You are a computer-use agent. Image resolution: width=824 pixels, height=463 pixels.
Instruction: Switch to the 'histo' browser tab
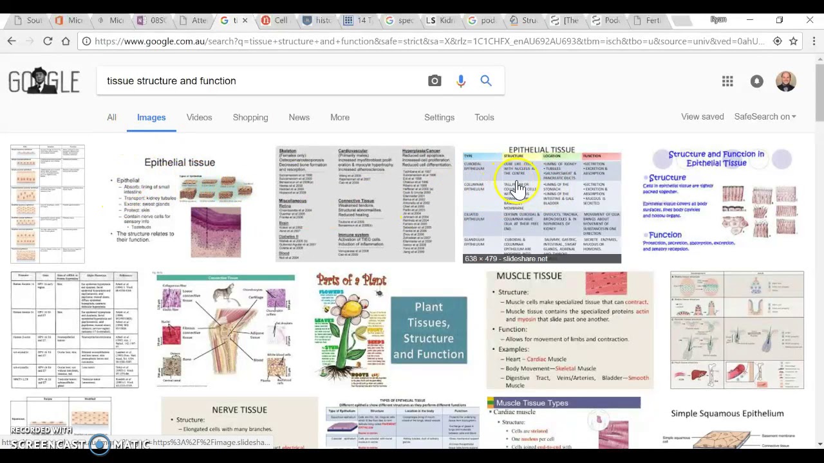pos(317,21)
